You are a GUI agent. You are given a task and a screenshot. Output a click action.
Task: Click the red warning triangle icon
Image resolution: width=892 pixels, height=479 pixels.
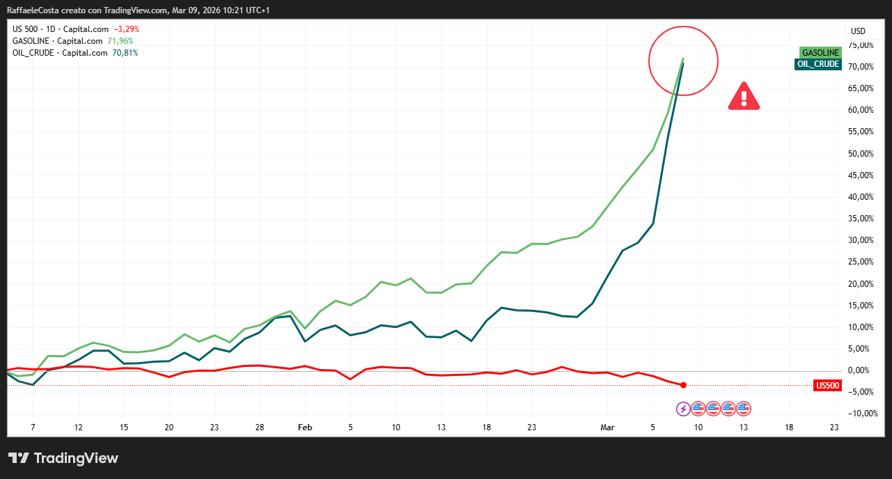pos(744,97)
